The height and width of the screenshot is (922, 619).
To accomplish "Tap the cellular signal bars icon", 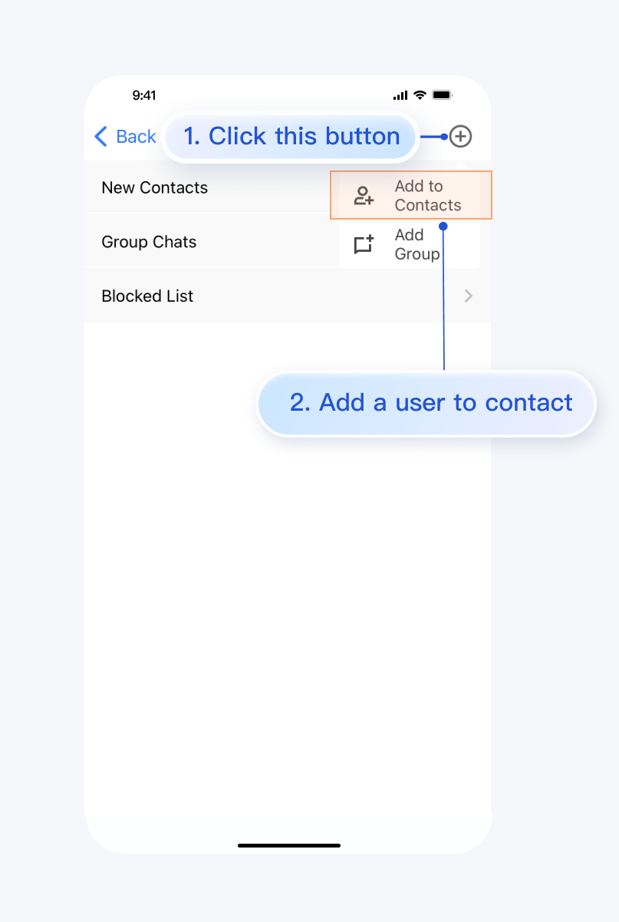I will click(400, 95).
